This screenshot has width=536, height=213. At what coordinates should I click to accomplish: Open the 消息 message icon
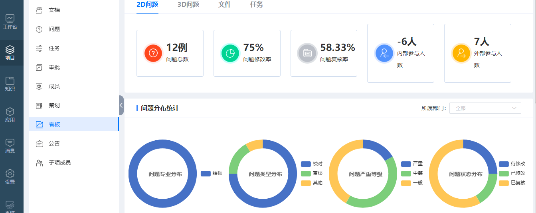tap(10, 143)
